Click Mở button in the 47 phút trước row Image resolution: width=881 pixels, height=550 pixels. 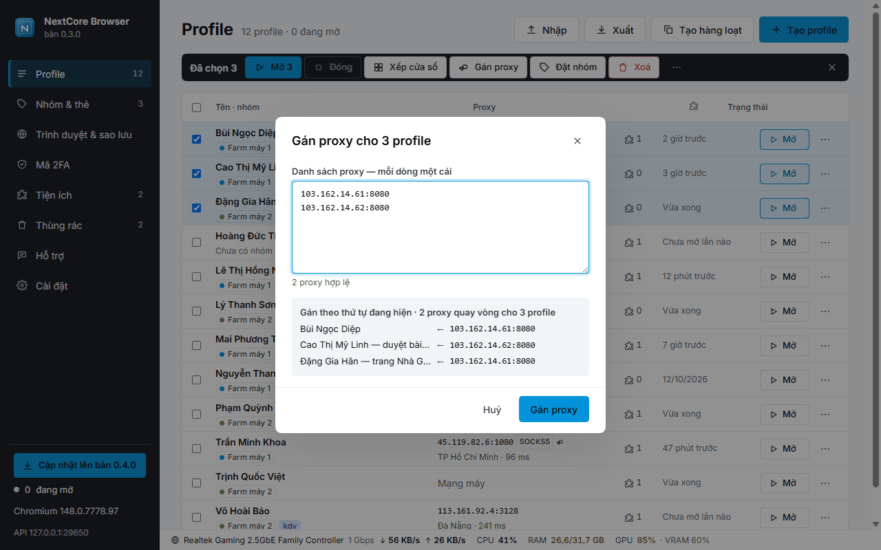pyautogui.click(x=784, y=448)
